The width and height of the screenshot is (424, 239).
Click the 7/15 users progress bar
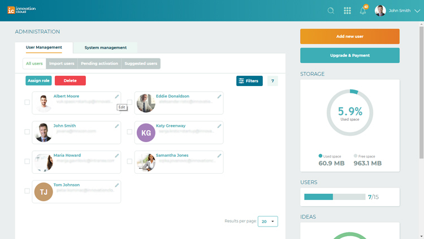(335, 197)
